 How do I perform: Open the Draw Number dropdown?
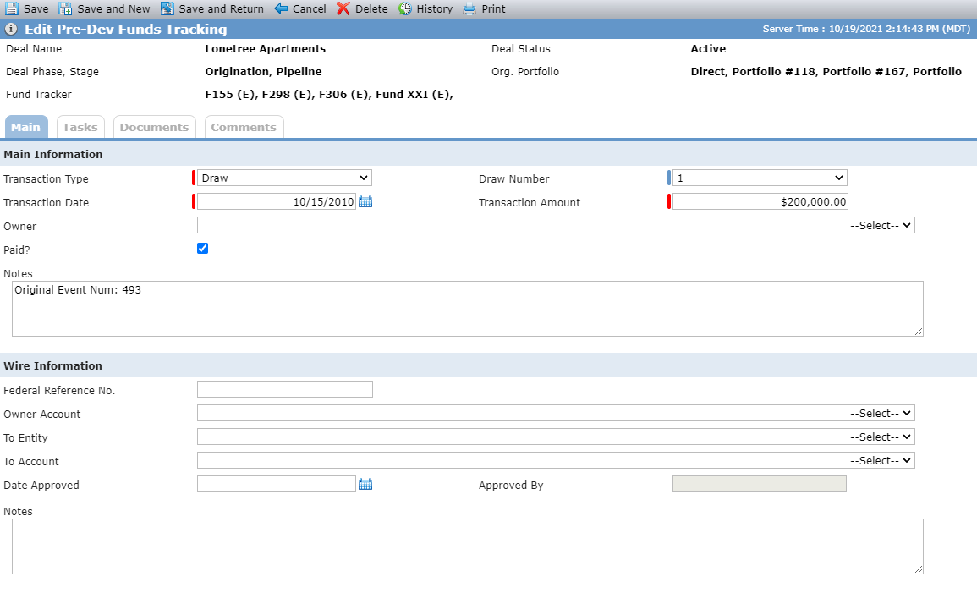click(760, 178)
